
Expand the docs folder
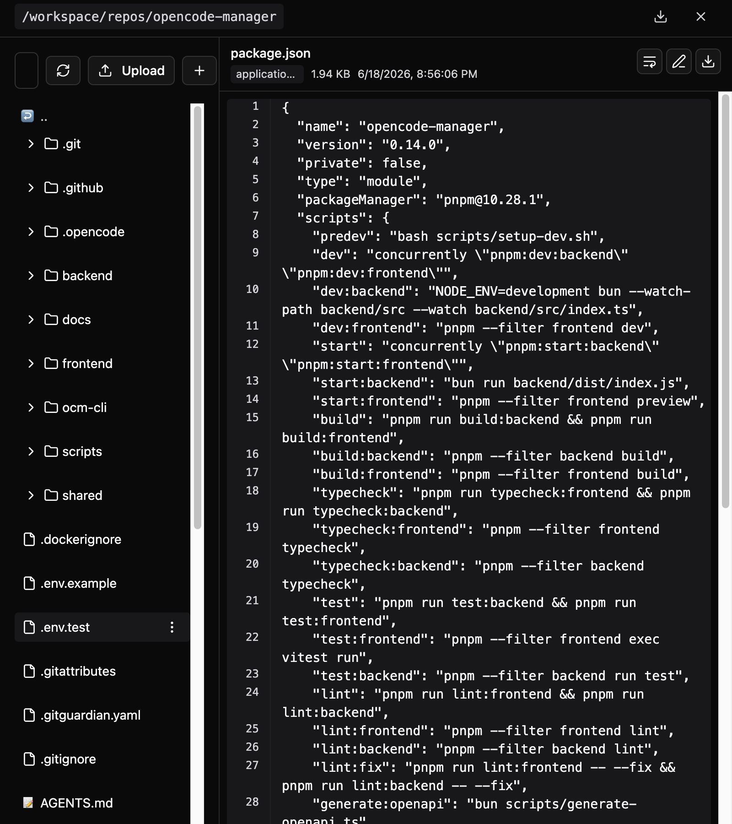point(31,320)
